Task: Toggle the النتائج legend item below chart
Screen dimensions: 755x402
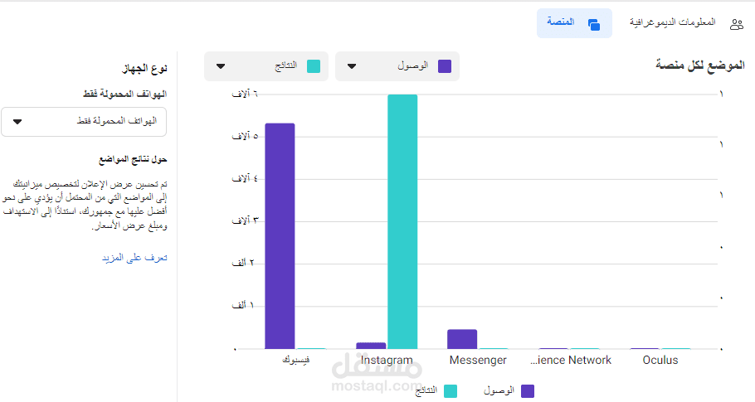Action: [x=437, y=390]
